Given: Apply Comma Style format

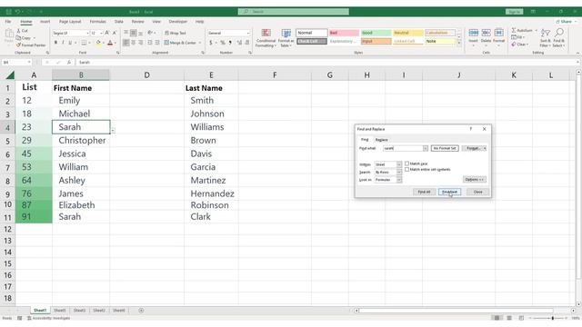Looking at the screenshot, I should pos(230,43).
